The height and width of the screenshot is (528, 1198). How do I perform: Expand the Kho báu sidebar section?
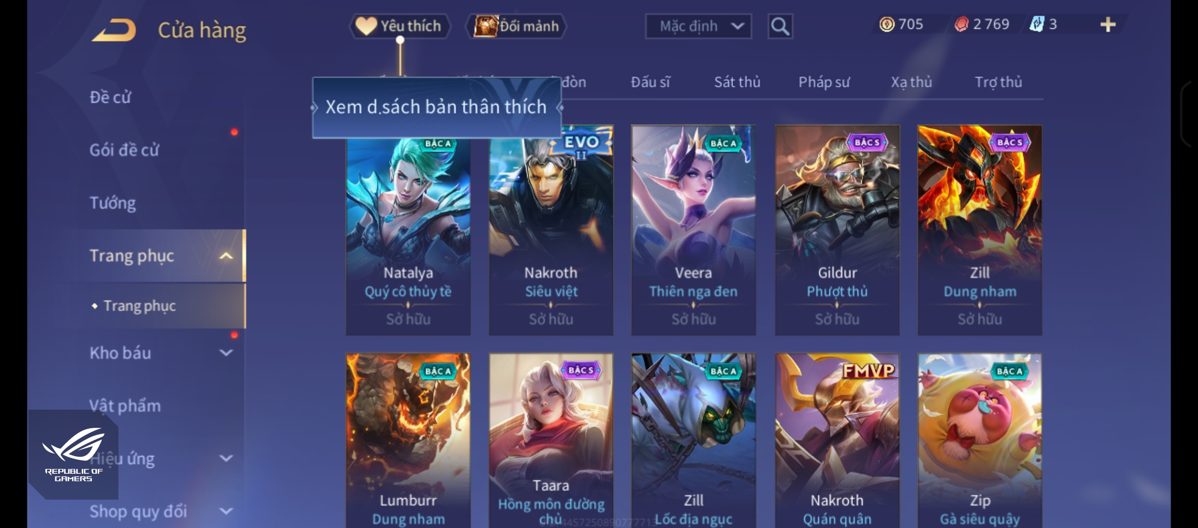coord(226,352)
